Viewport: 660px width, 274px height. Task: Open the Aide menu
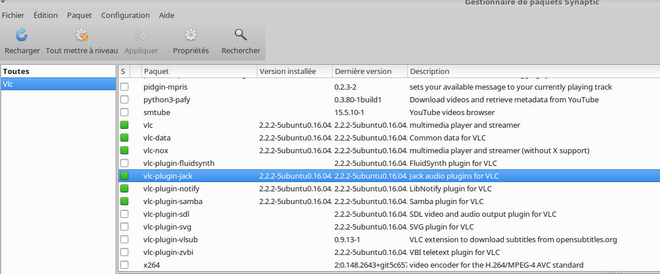point(167,15)
